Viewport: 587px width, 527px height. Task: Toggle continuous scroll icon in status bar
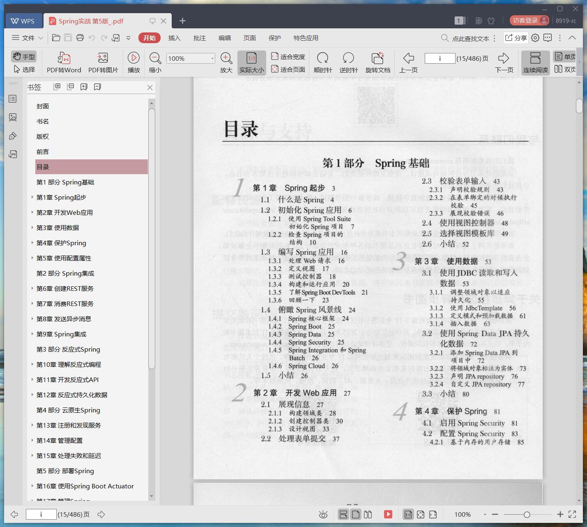[x=343, y=514]
